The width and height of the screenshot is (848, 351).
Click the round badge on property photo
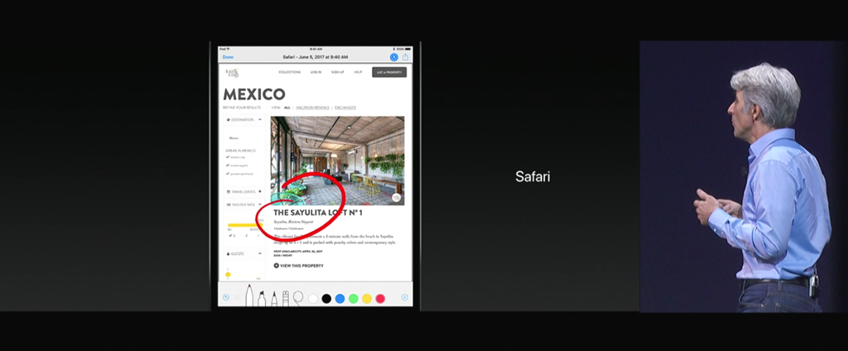point(397,198)
